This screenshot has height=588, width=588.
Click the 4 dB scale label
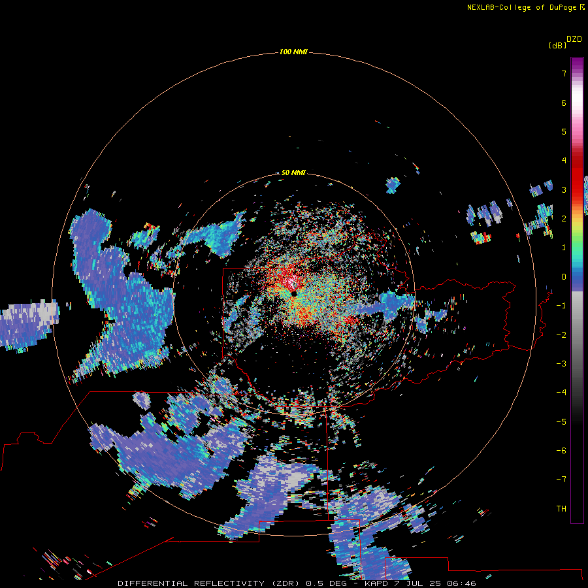point(564,161)
